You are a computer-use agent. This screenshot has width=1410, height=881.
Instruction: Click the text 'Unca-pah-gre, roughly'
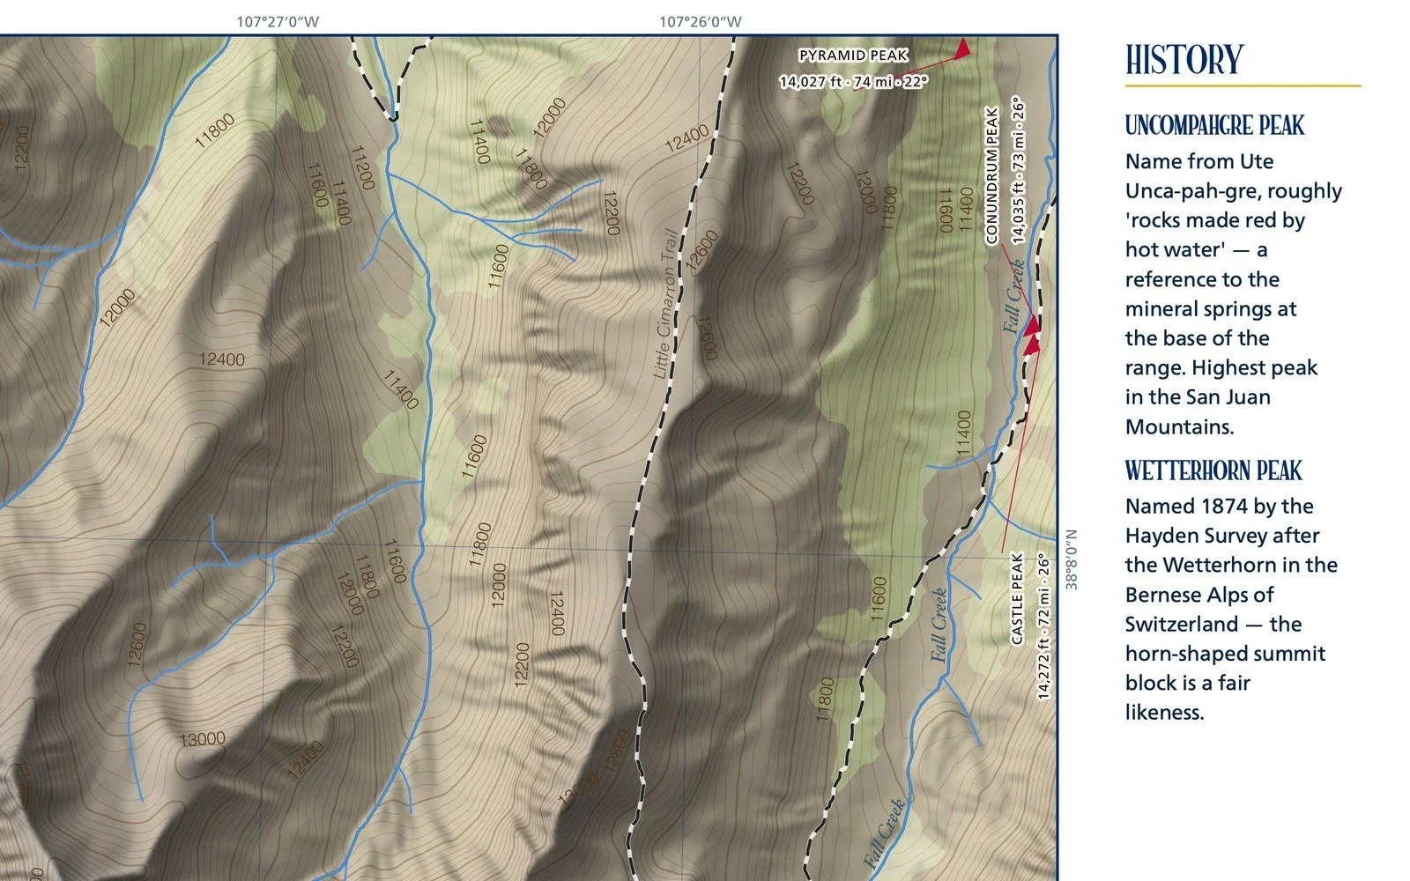[1234, 191]
